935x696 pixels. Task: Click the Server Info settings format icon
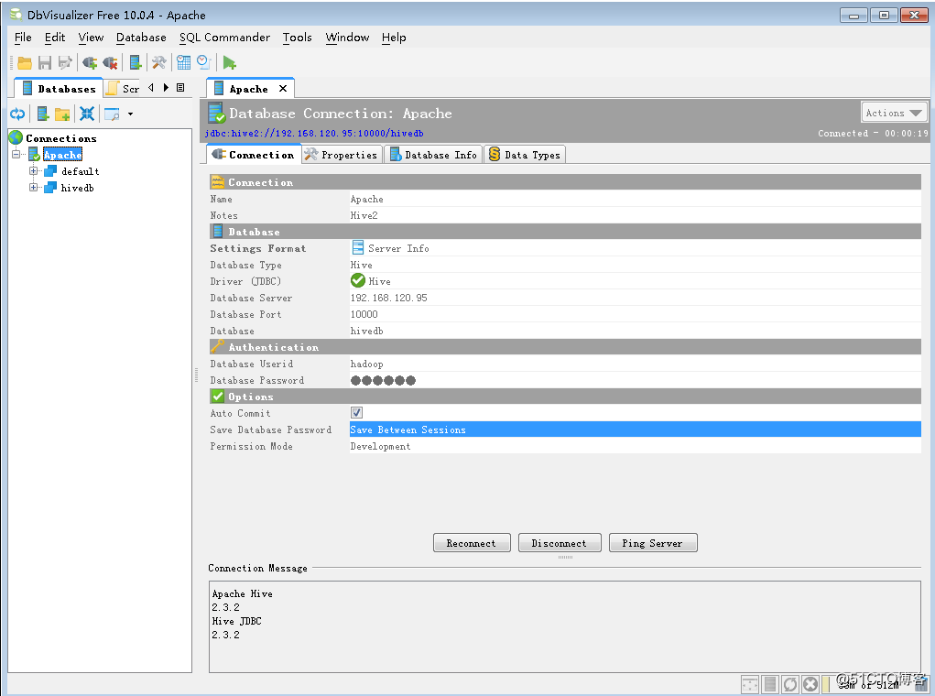[358, 247]
